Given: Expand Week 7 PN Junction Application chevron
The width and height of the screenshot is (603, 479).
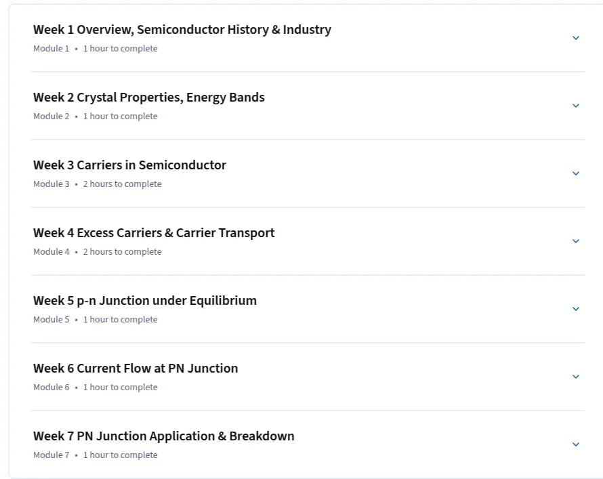Looking at the screenshot, I should pos(576,444).
